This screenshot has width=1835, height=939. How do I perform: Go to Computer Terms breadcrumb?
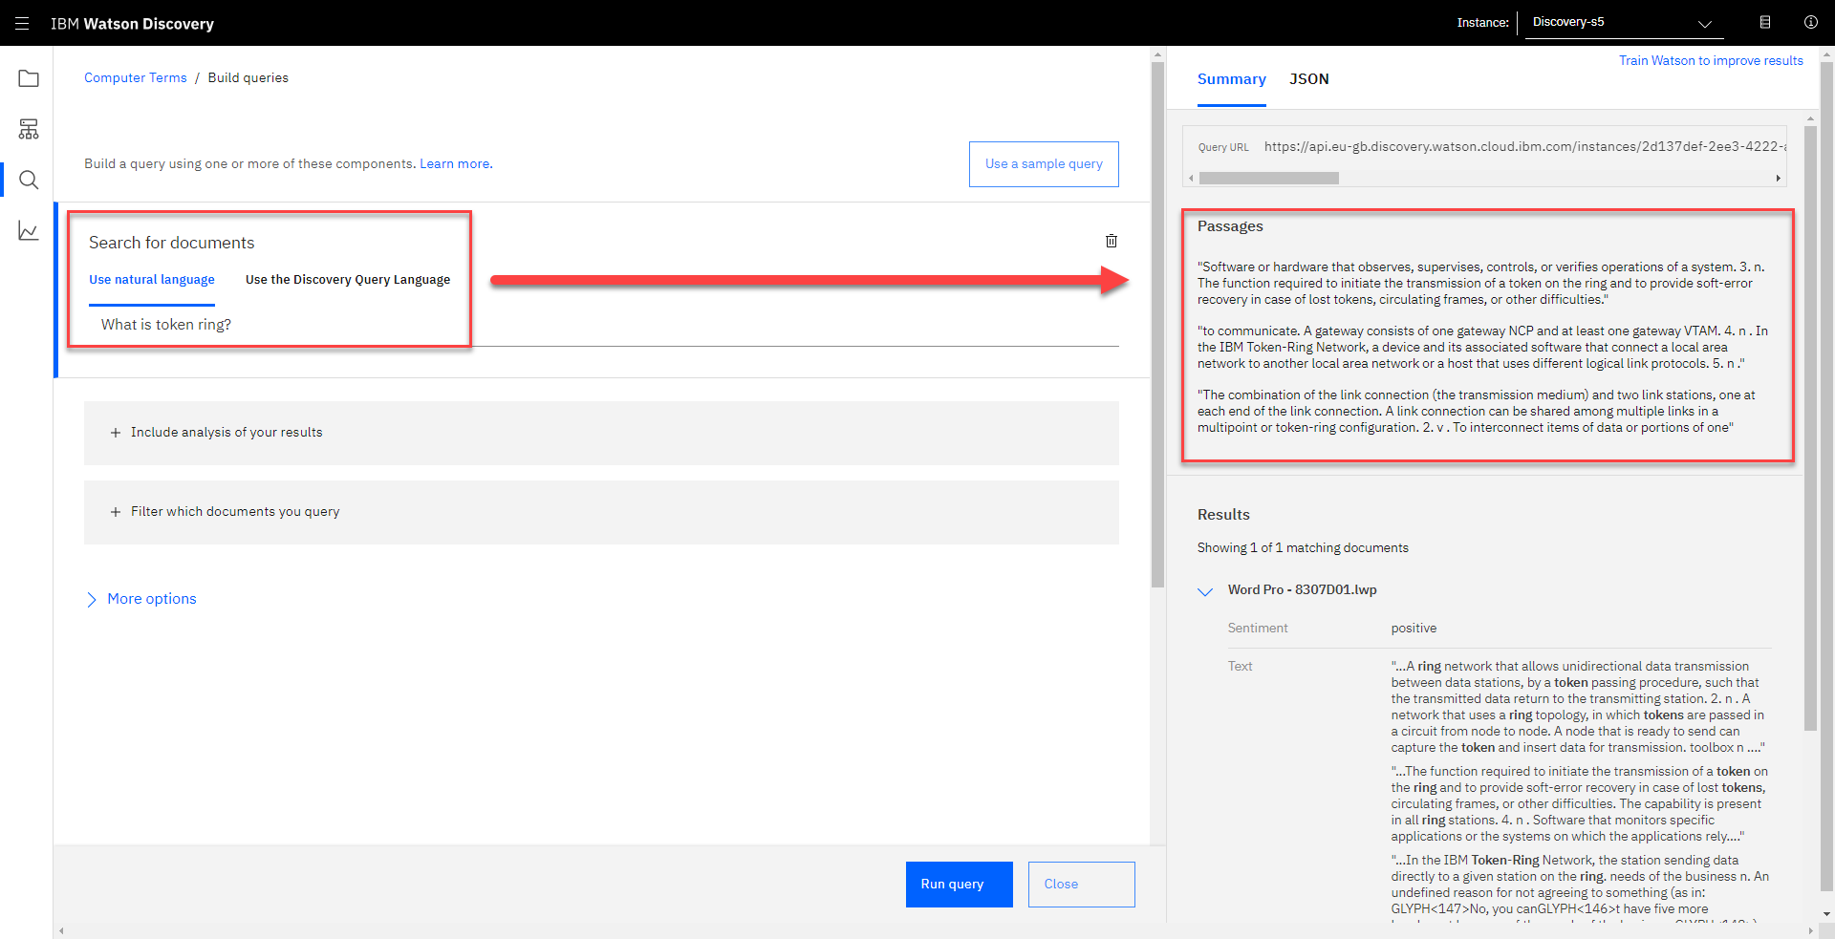pos(136,78)
